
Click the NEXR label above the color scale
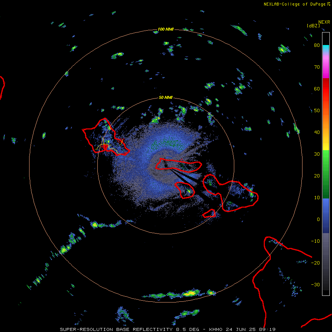(324, 22)
